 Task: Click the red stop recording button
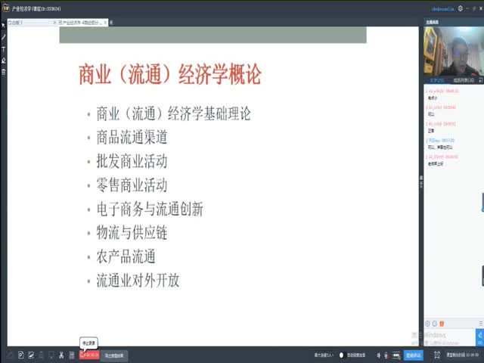click(x=89, y=355)
